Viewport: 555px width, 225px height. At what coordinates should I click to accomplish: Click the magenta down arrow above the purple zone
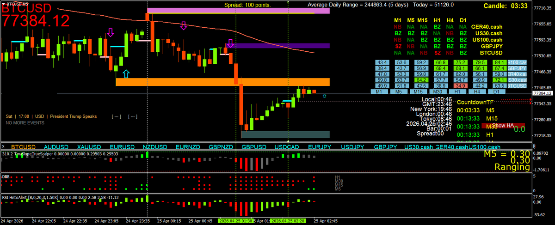230,43
